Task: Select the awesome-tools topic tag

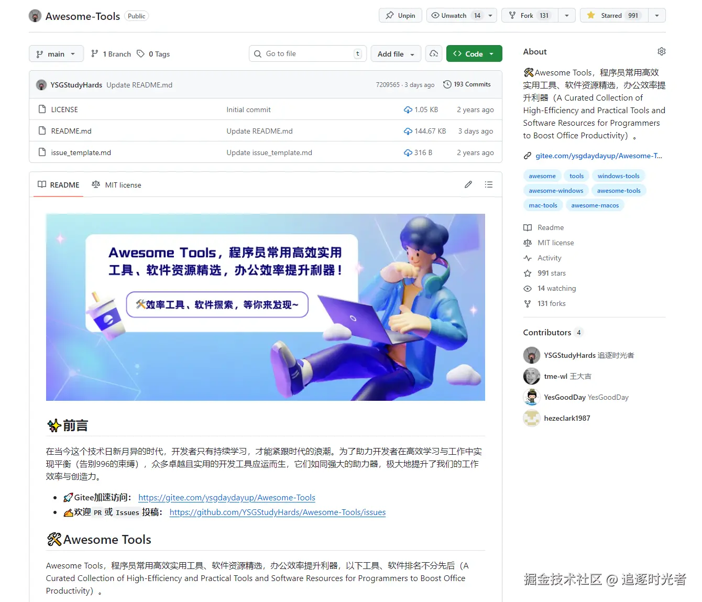Action: tap(619, 191)
